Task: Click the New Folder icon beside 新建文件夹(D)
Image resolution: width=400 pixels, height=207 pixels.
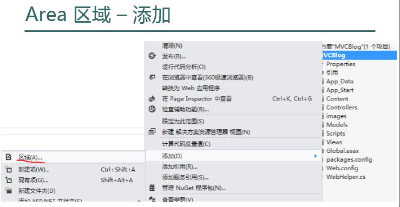Action: (9, 190)
